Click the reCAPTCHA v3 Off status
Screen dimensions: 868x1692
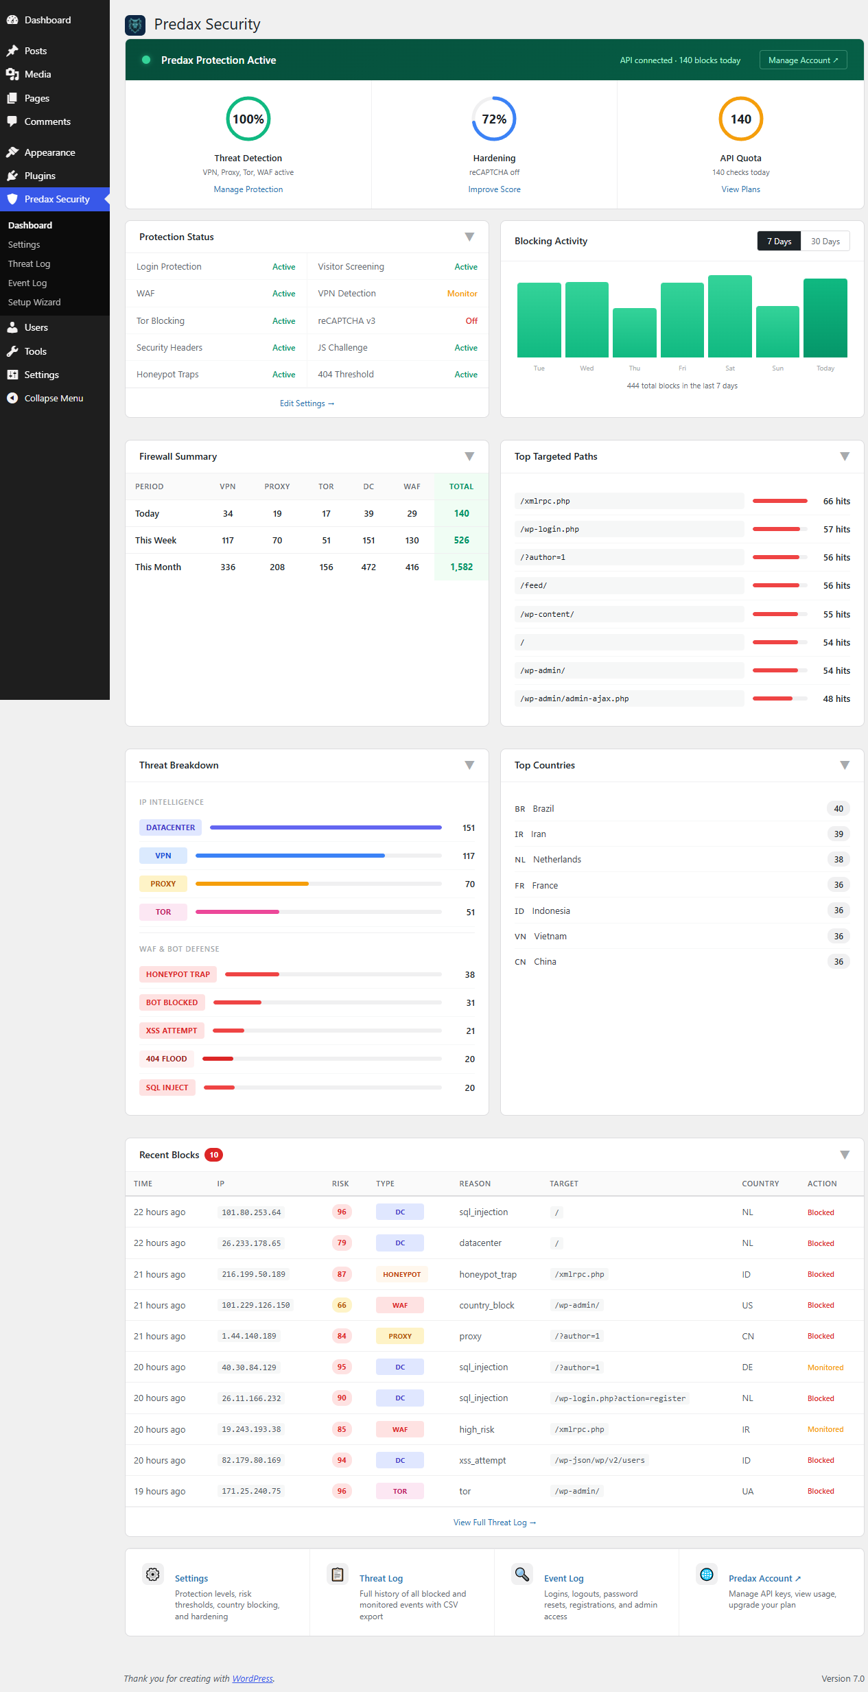[471, 320]
